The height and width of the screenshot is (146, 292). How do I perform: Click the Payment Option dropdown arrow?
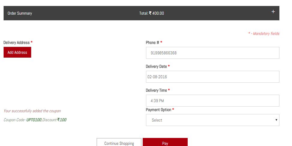coord(276,120)
